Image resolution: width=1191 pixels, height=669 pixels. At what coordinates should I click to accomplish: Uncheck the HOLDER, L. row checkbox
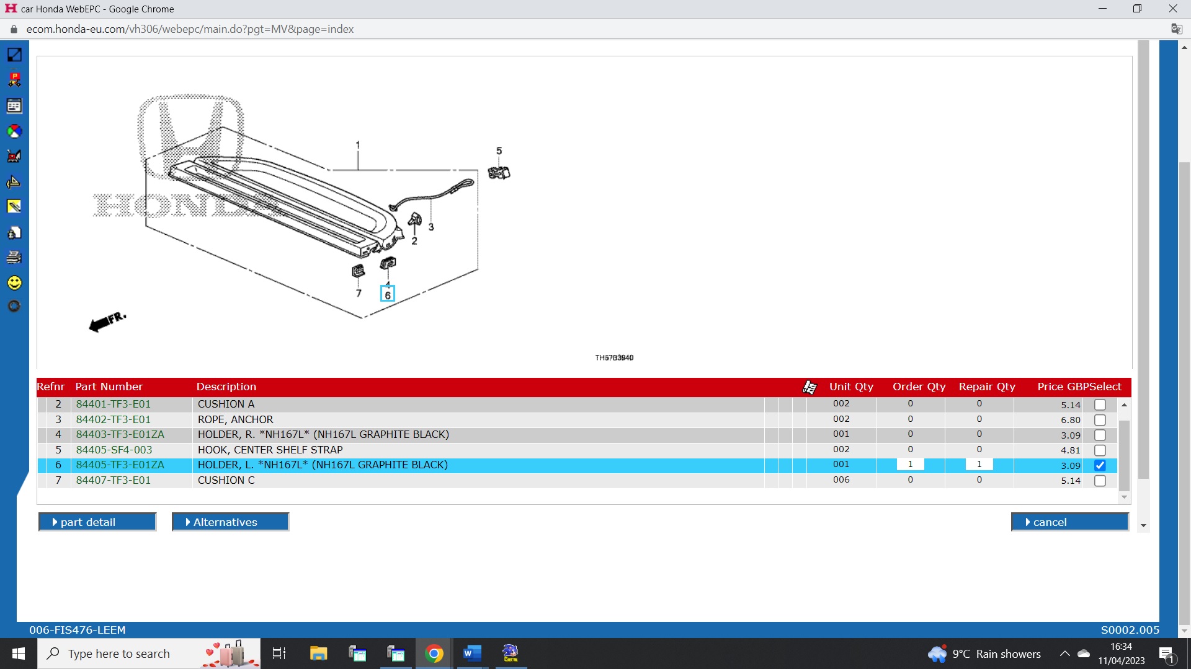point(1100,466)
